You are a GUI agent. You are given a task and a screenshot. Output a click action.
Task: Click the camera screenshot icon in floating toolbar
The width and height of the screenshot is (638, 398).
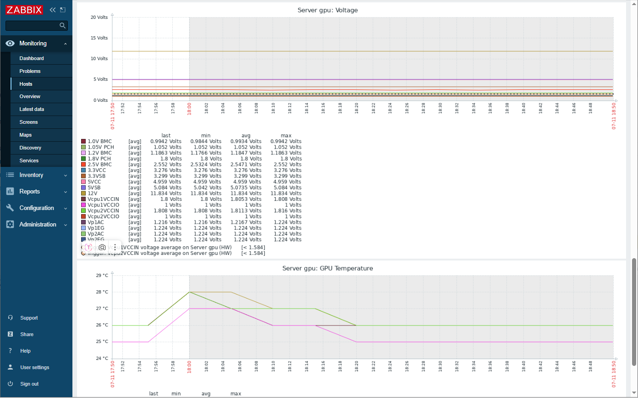pos(102,247)
